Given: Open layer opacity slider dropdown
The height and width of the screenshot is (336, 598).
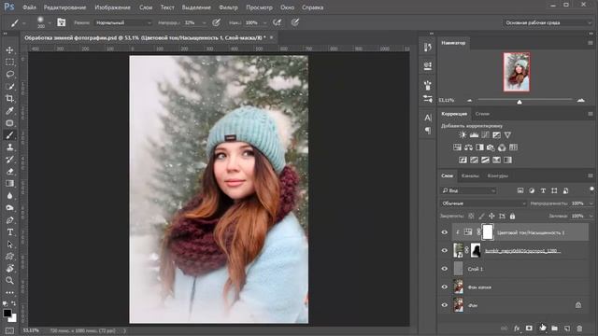Looking at the screenshot, I should pos(591,203).
